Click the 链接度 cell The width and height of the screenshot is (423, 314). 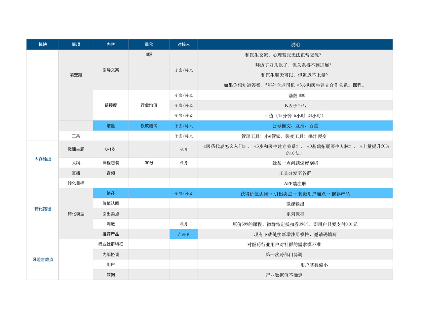coord(111,105)
